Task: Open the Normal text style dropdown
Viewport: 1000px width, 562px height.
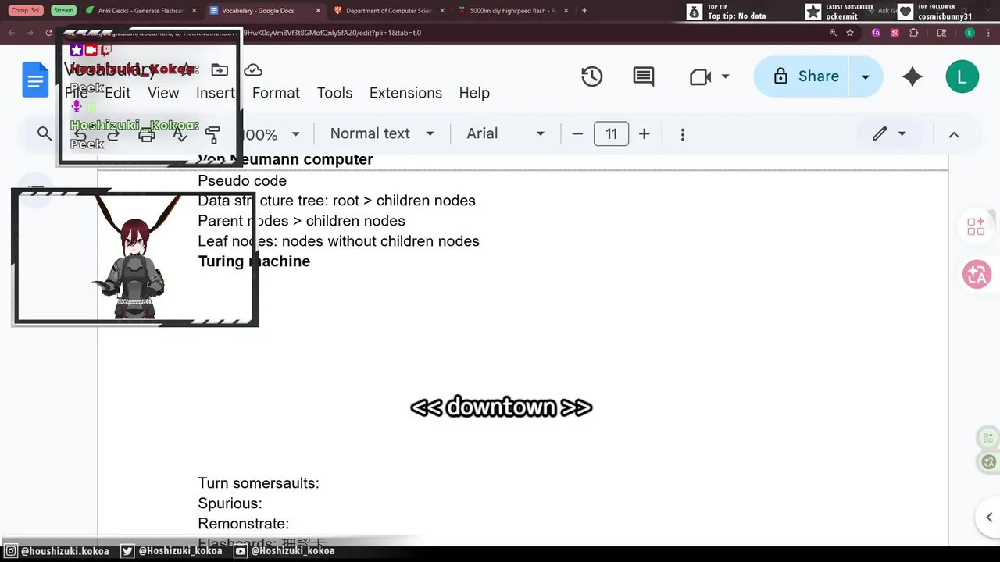Action: pos(381,133)
